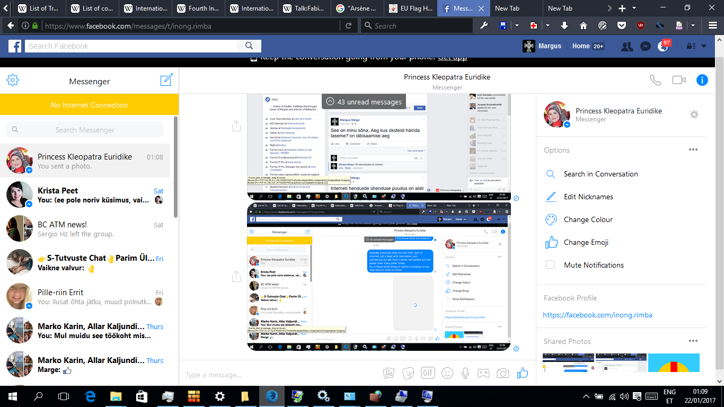The image size is (724, 407).
Task: Open Options three-dots menu
Action: click(693, 150)
